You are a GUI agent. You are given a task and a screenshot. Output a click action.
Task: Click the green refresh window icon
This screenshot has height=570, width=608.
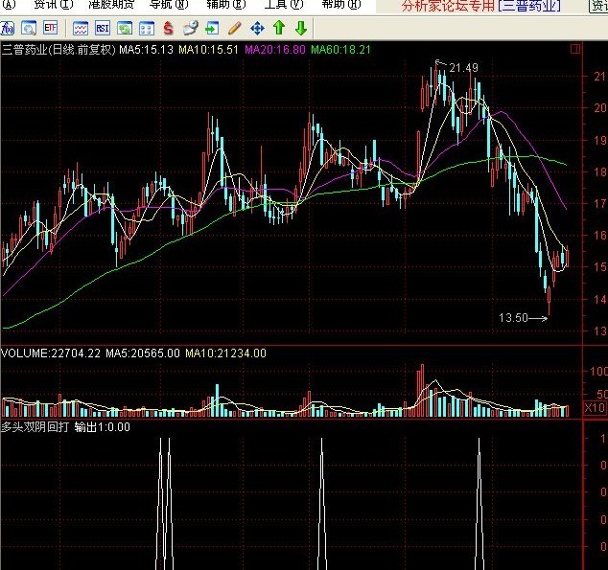click(125, 29)
